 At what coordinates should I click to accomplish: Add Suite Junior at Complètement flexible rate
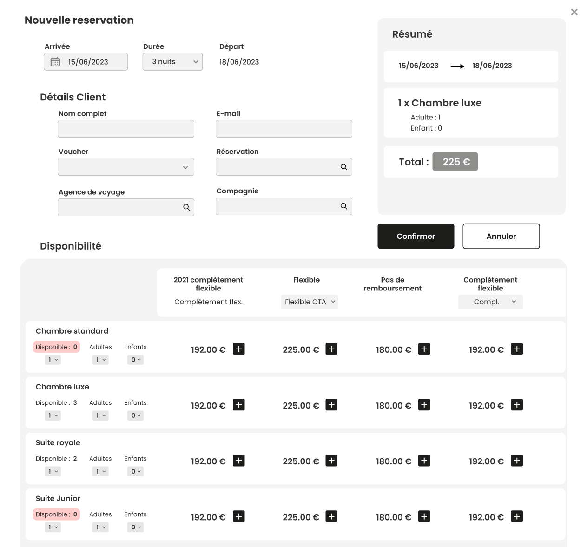pyautogui.click(x=517, y=516)
